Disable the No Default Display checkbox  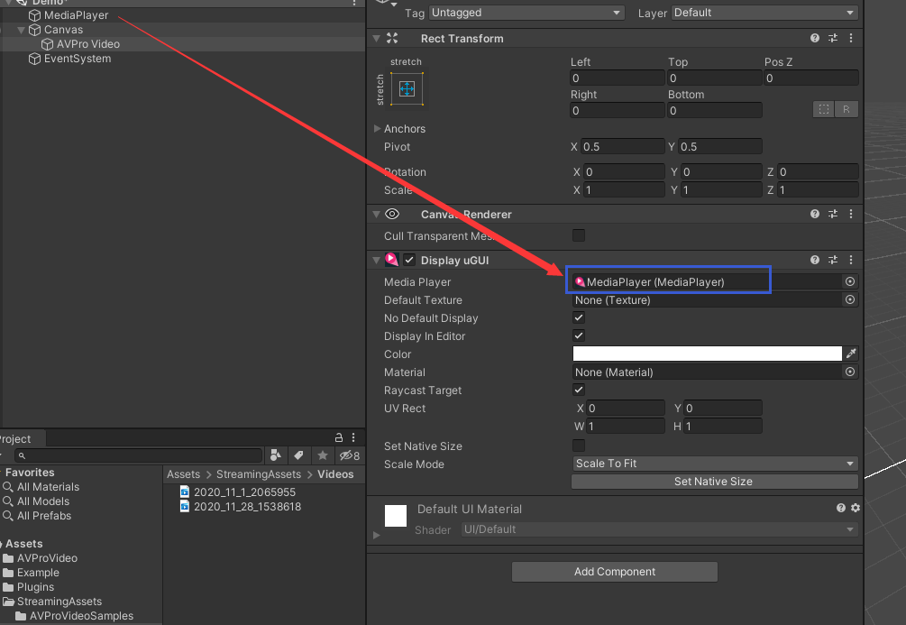(578, 317)
